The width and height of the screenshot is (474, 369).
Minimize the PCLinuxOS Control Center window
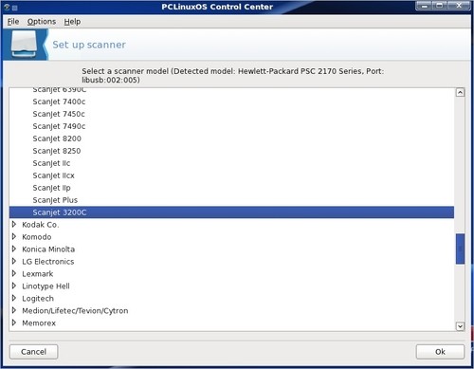425,6
